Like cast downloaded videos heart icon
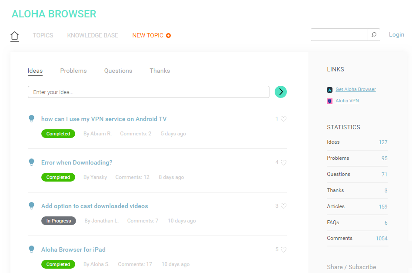This screenshot has width=412, height=273. point(283,206)
